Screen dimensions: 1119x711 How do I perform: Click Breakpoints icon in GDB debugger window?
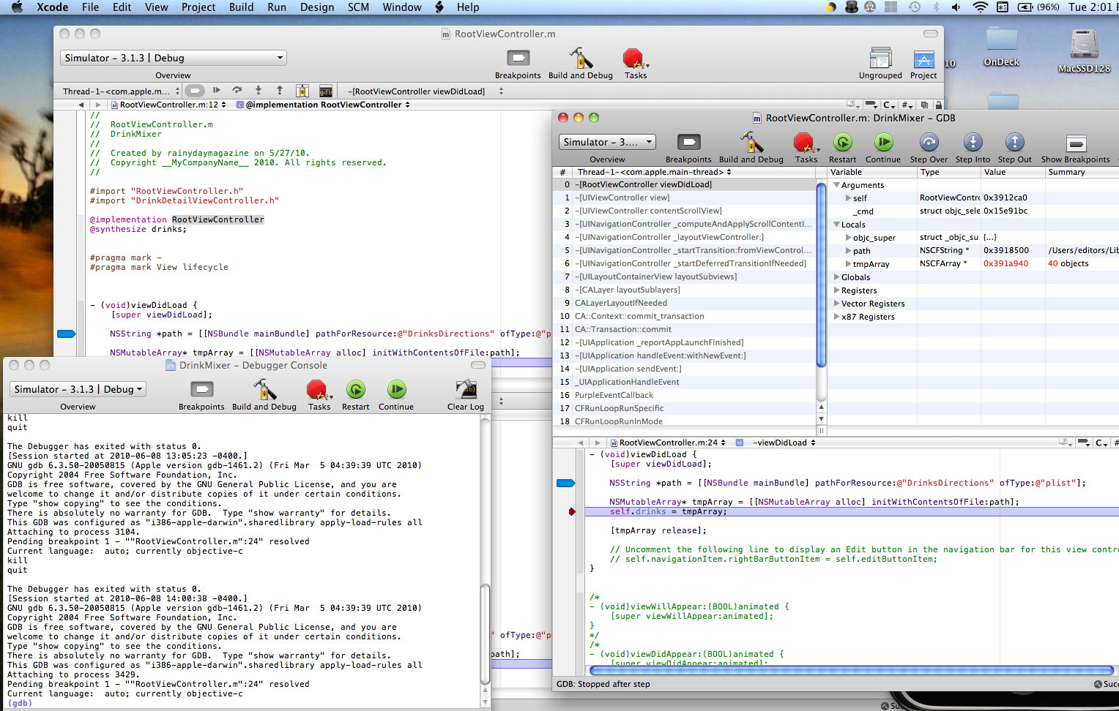688,143
